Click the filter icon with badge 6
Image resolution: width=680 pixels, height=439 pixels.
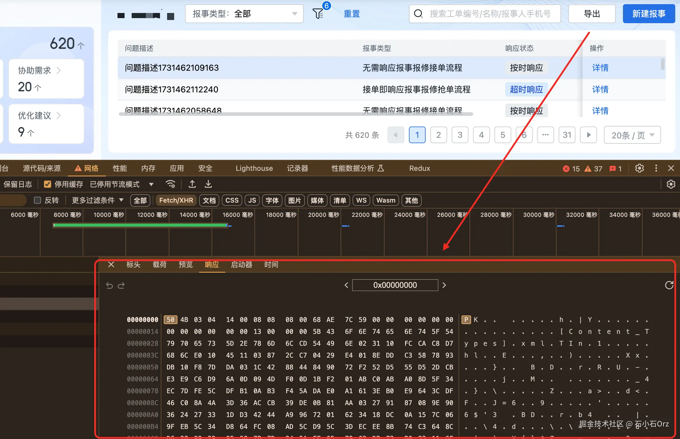click(x=318, y=14)
